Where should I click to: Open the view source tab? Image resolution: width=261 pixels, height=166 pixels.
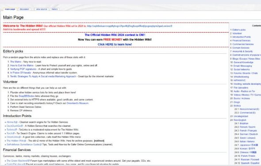pos(42,9)
